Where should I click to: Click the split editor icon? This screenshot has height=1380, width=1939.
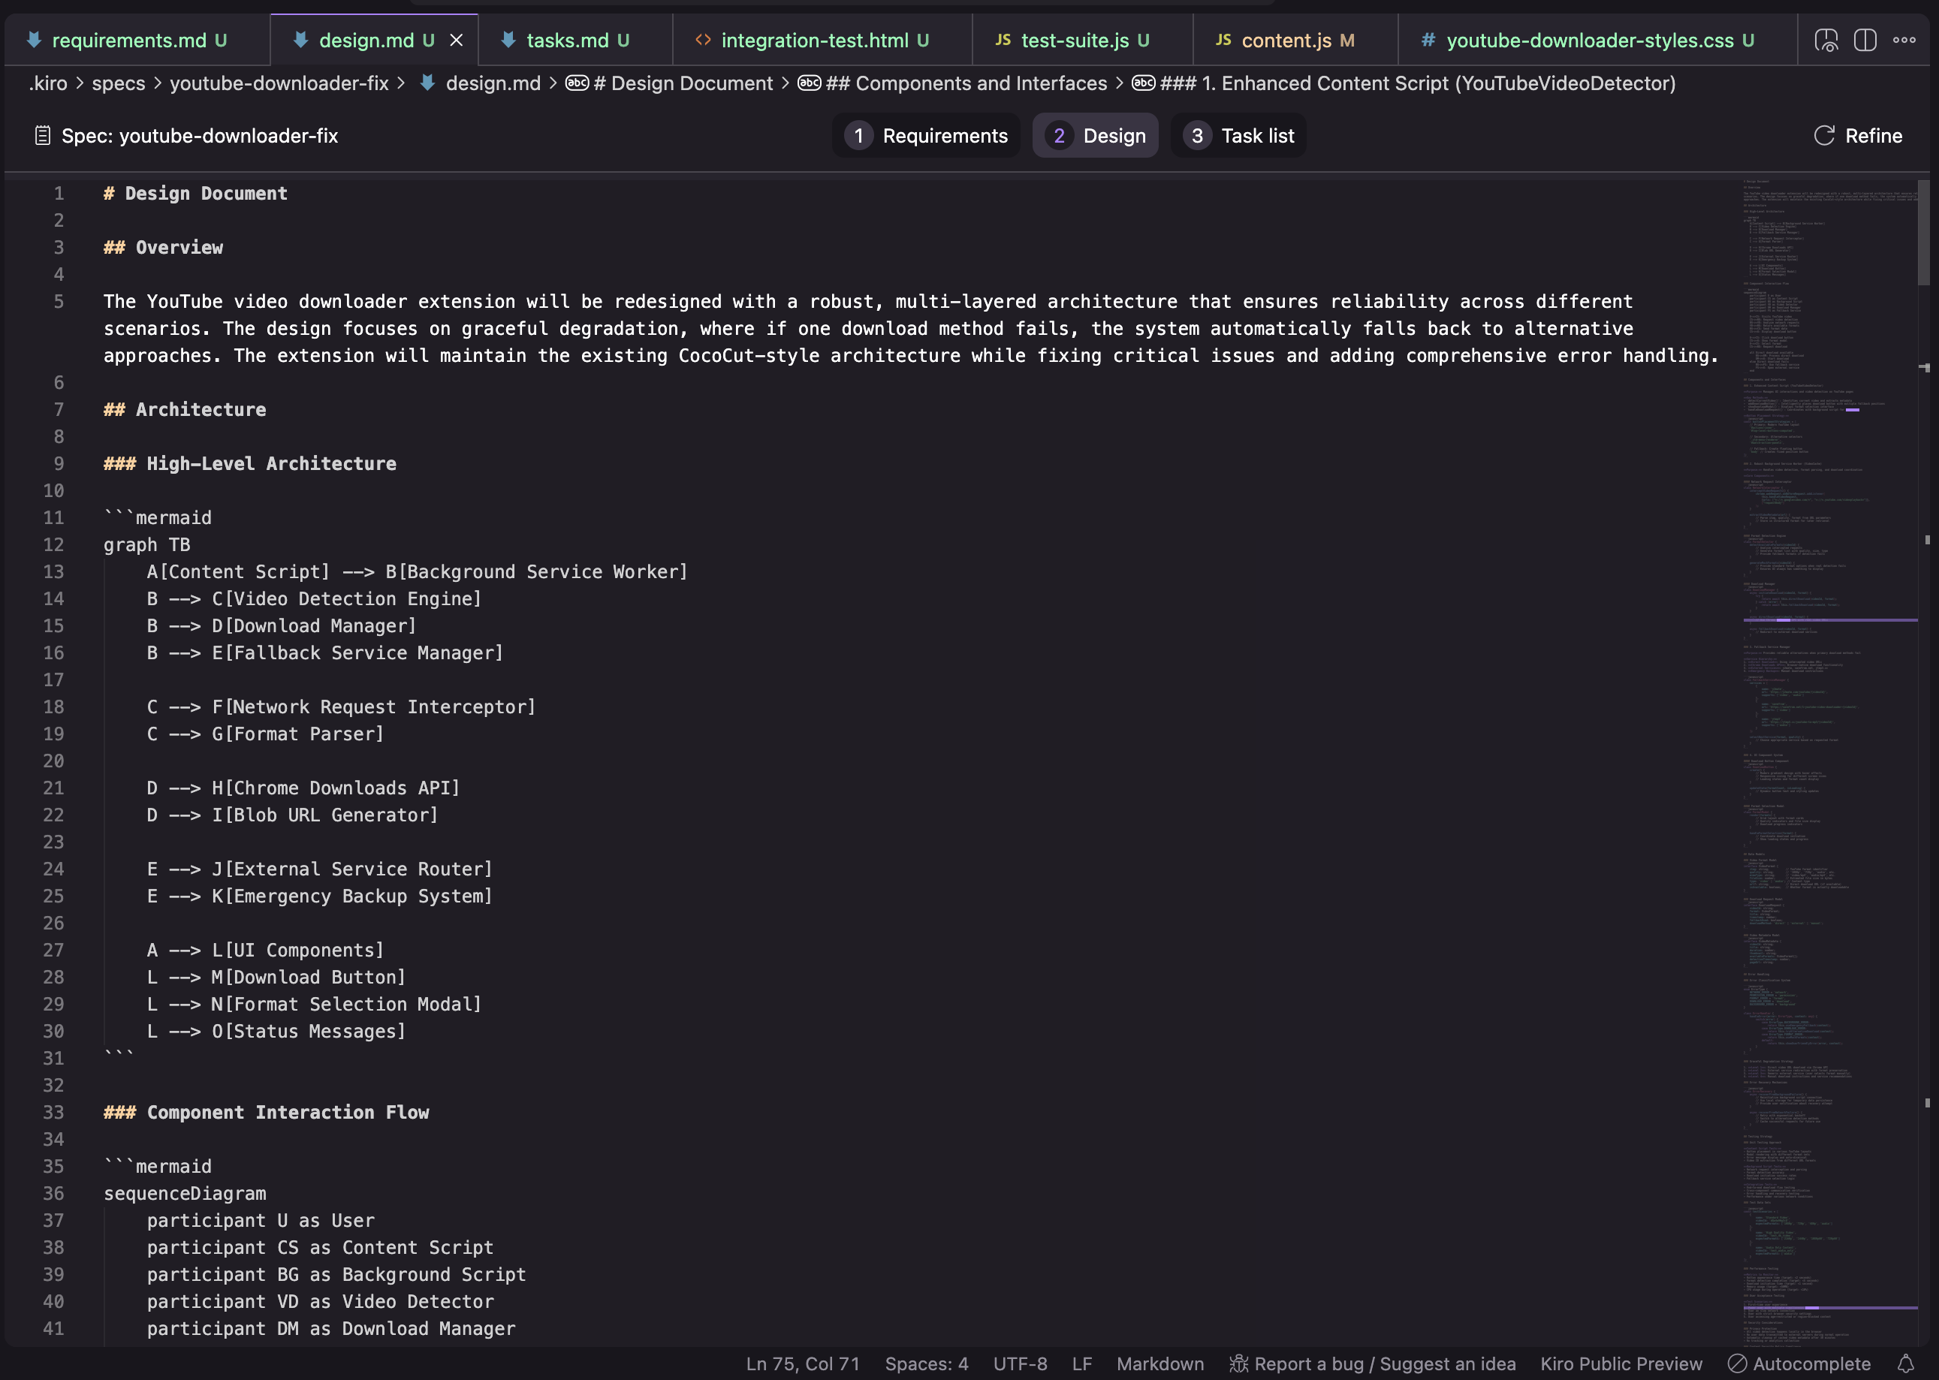pos(1865,40)
